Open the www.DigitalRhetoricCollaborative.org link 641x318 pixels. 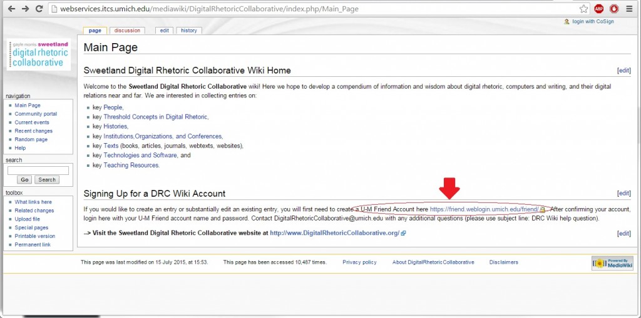pos(335,233)
